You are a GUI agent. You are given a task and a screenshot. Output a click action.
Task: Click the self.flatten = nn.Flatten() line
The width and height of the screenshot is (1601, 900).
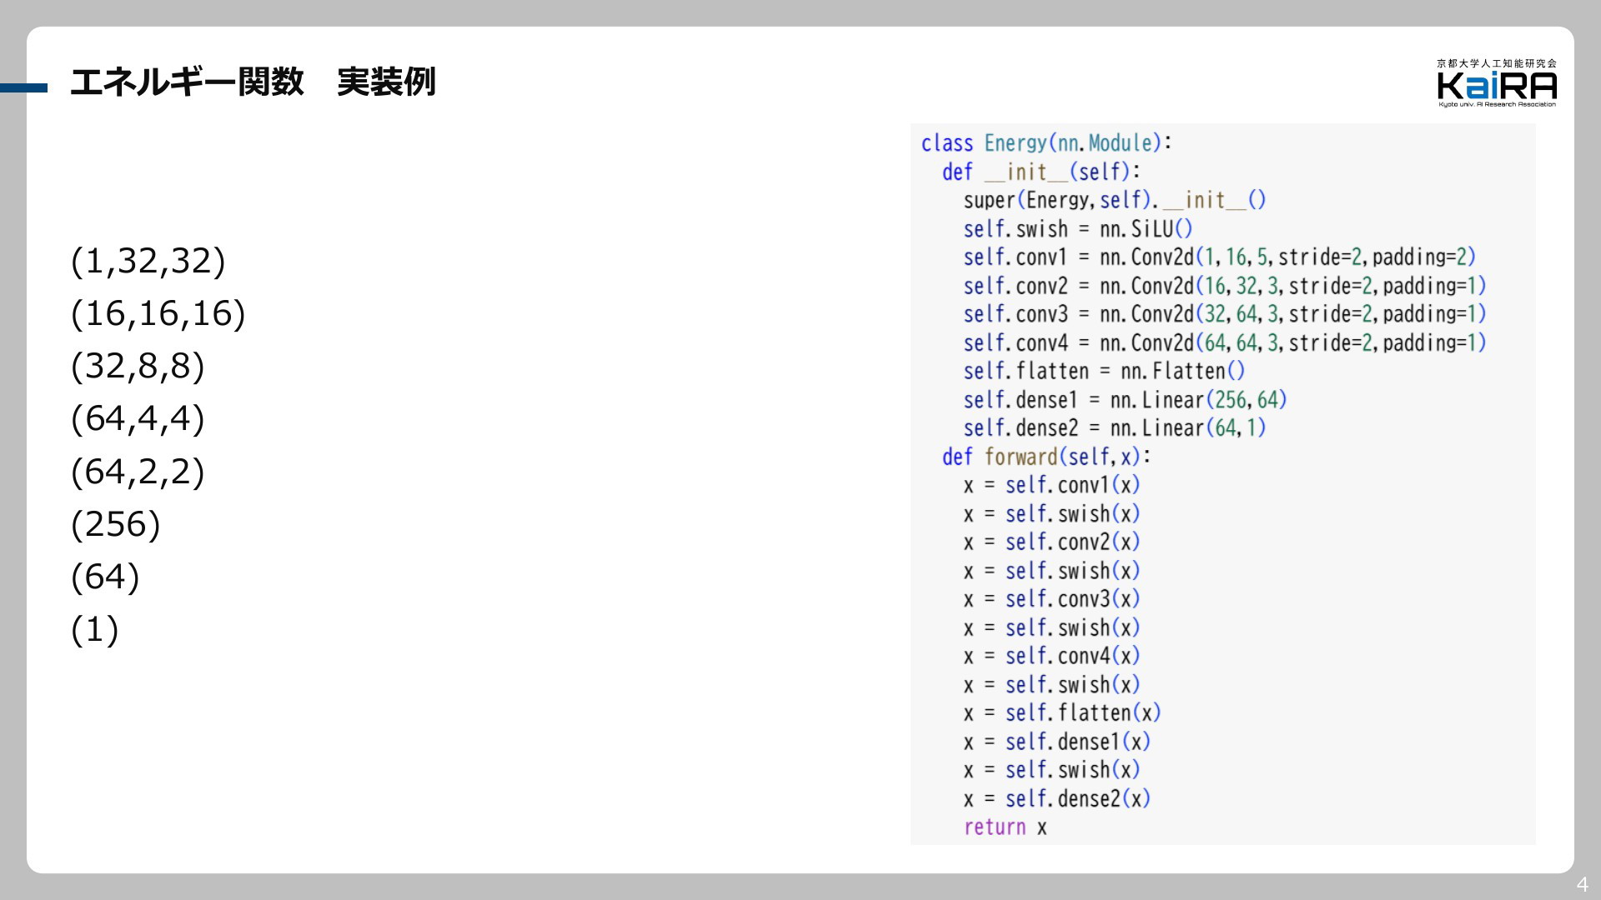click(x=1104, y=371)
